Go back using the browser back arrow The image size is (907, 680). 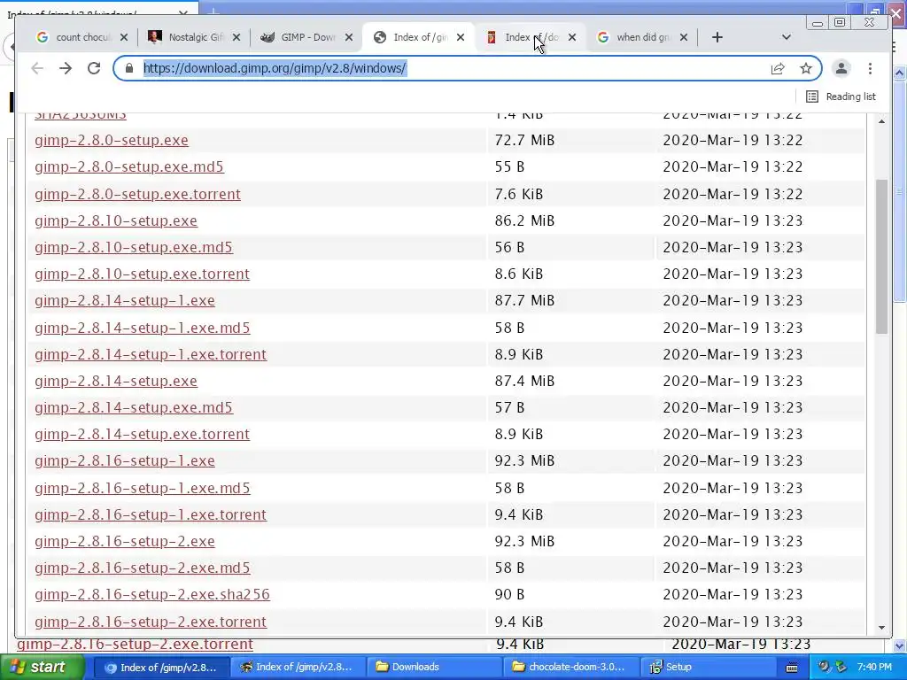pos(37,68)
